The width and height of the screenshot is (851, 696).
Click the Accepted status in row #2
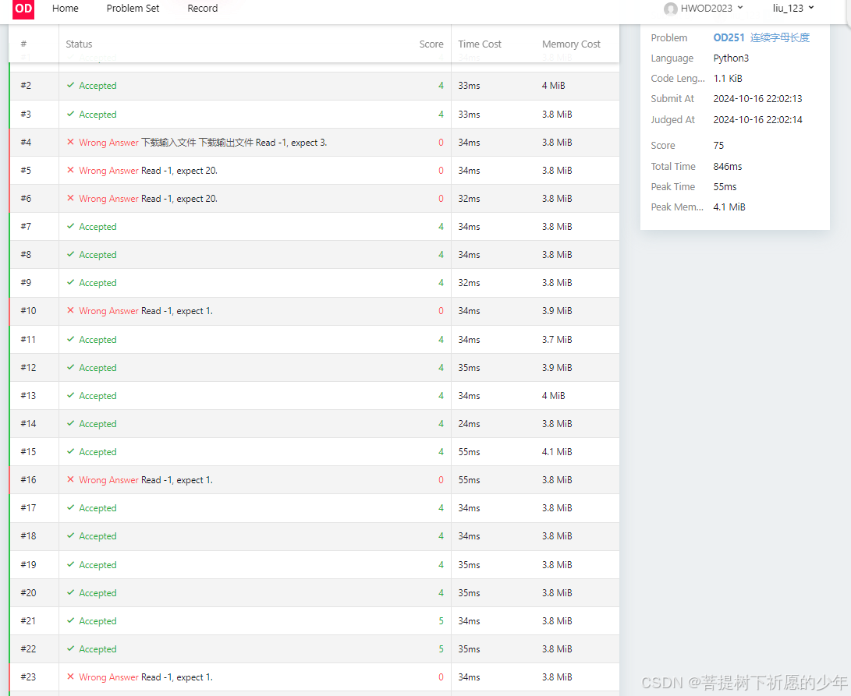point(98,86)
